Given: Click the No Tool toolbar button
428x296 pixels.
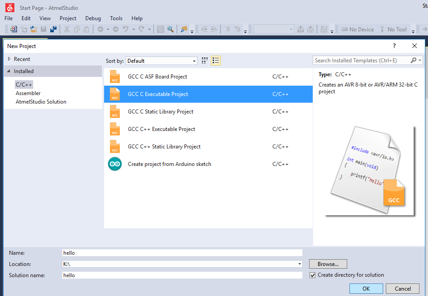Looking at the screenshot, I should pos(393,30).
